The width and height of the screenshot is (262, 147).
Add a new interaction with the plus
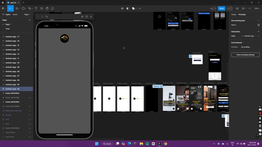pyautogui.click(x=259, y=32)
